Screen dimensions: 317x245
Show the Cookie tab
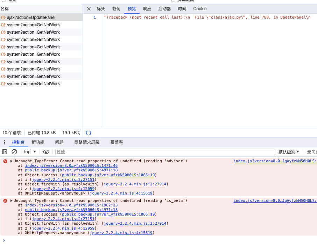point(200,9)
